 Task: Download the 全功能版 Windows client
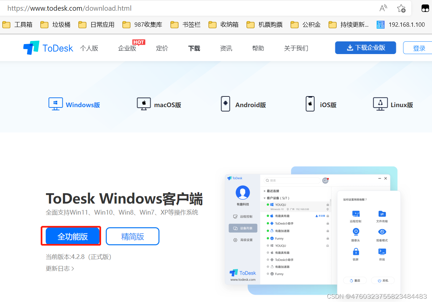[72, 236]
